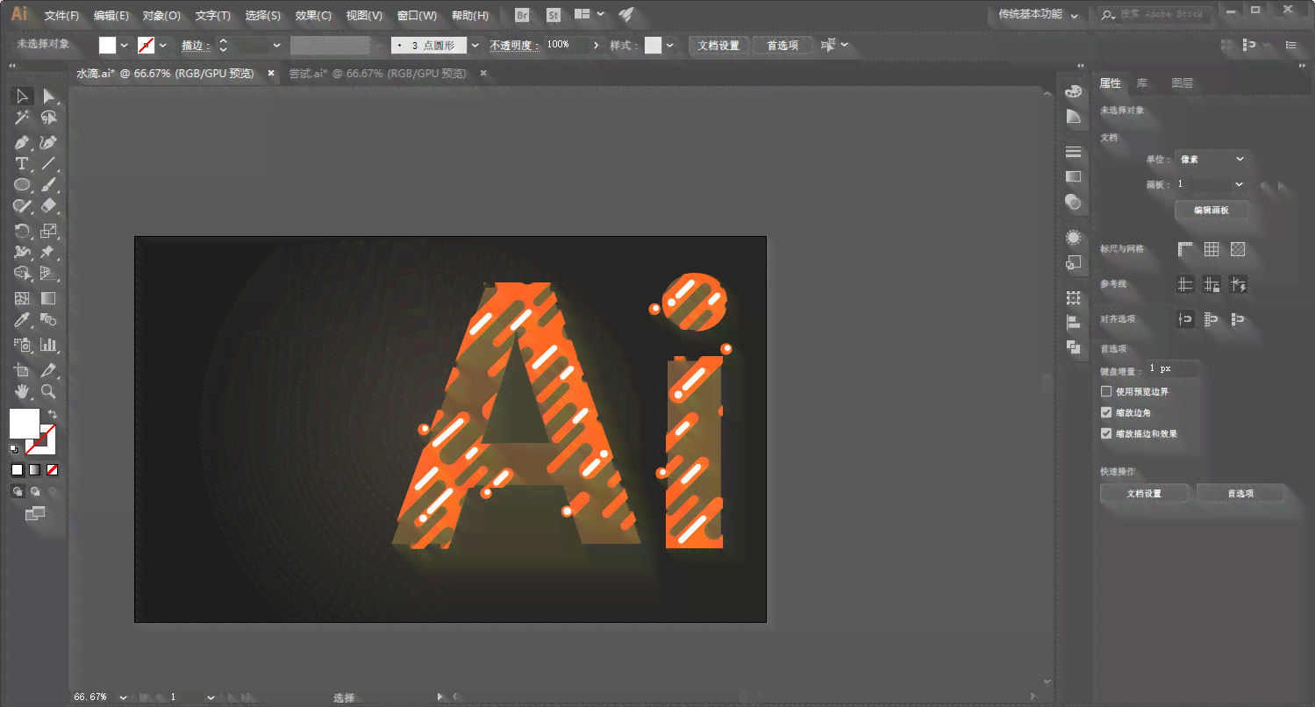Select the Scale tool
Viewport: 1315px width, 707px height.
click(x=49, y=231)
